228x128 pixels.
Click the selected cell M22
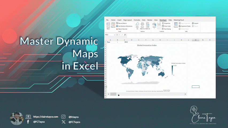[x=196, y=87]
